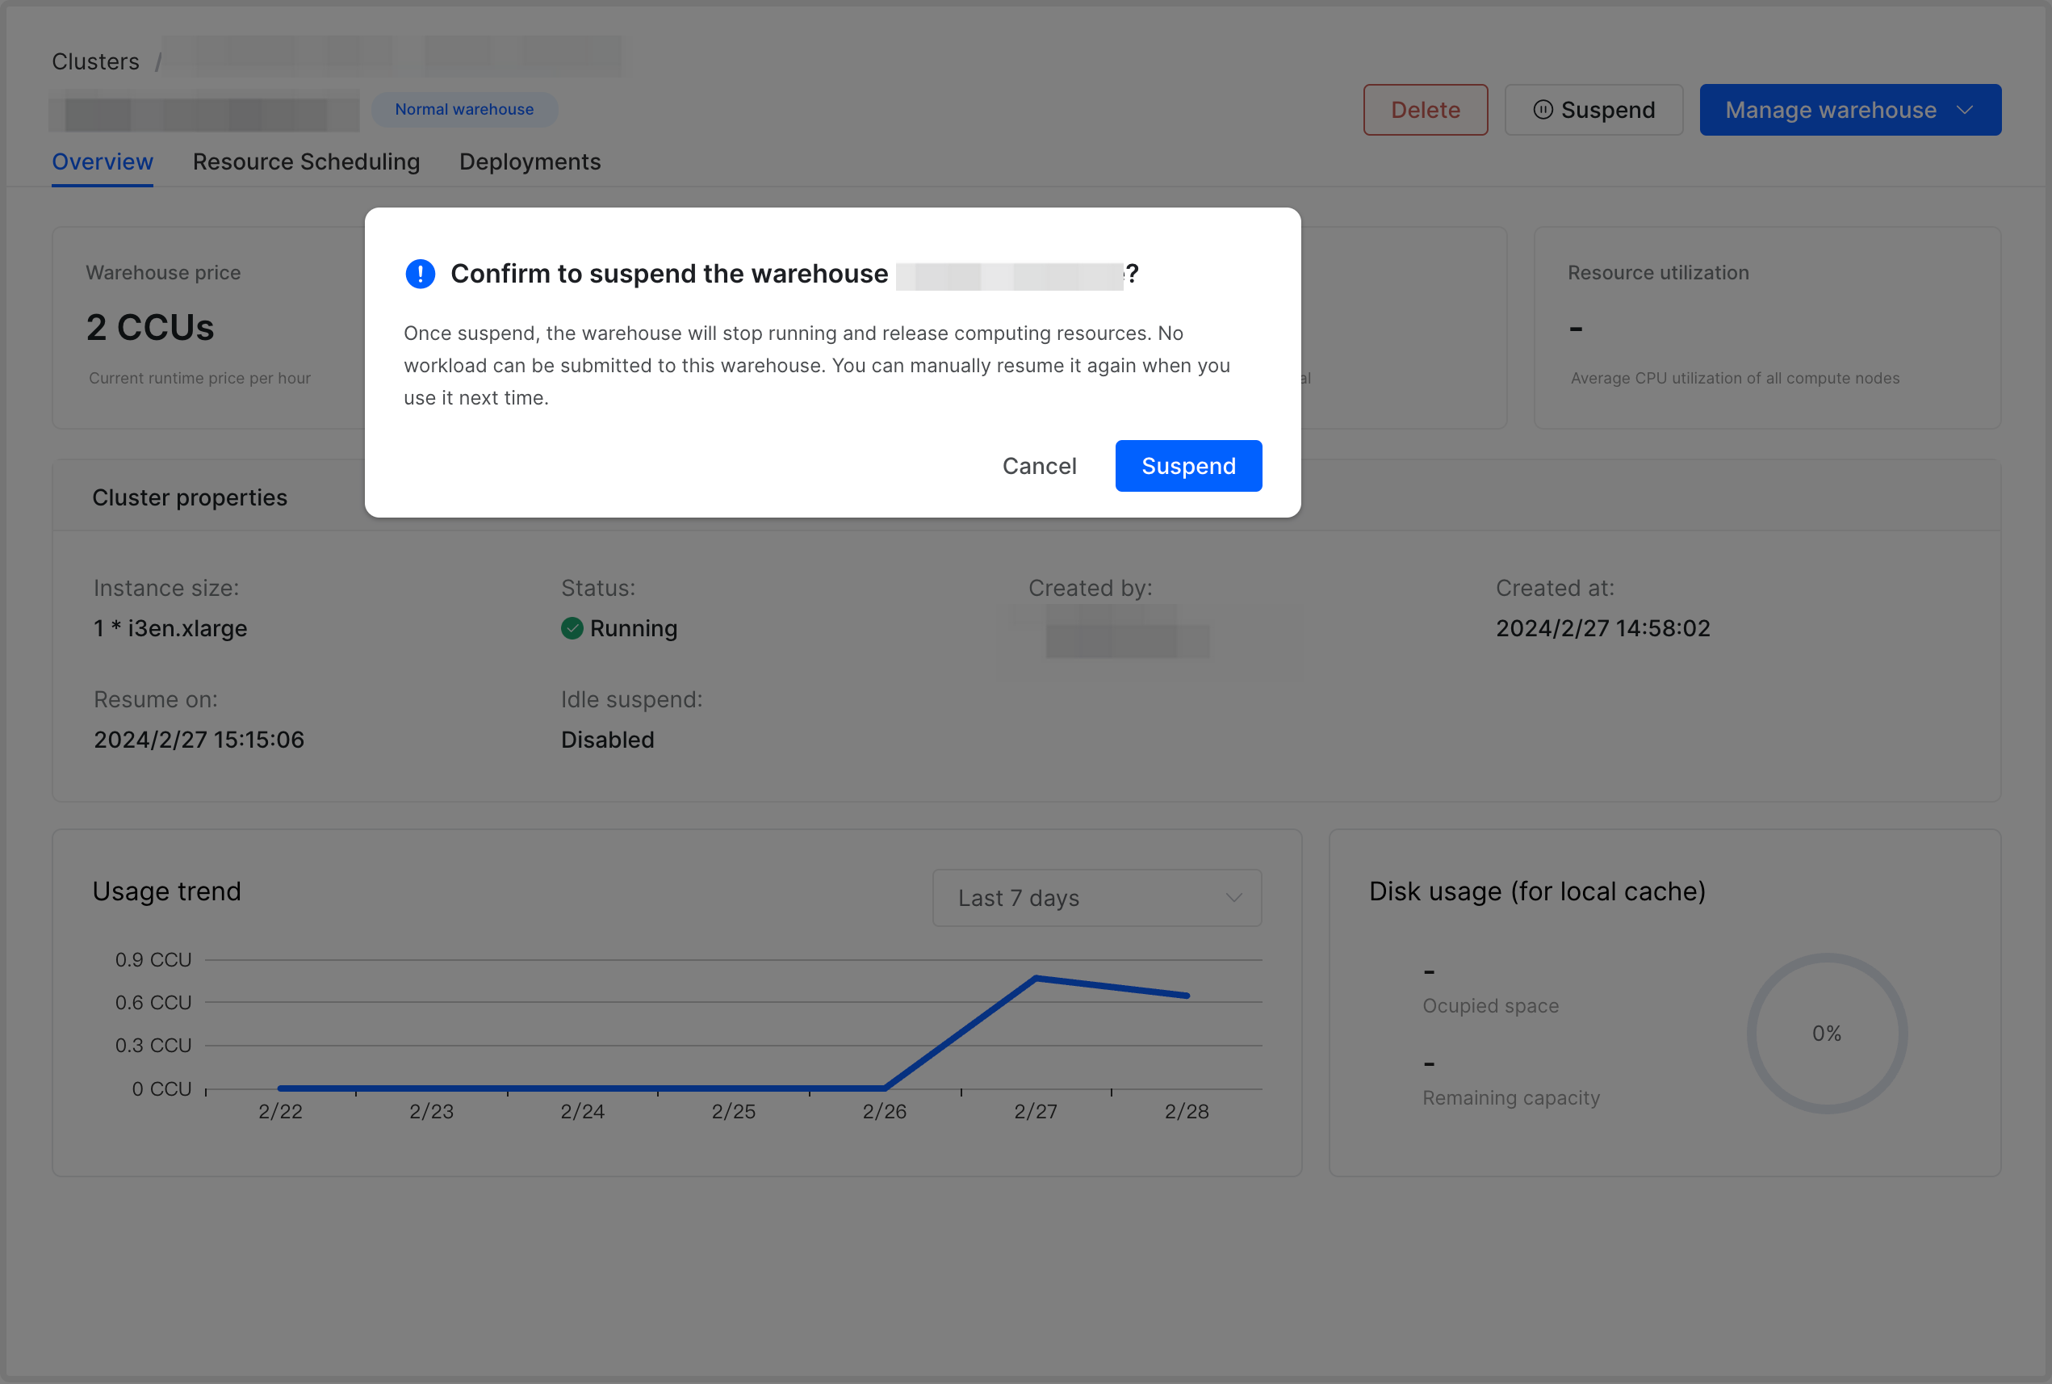This screenshot has height=1384, width=2052.
Task: Click the Cluster properties heading
Action: (x=190, y=497)
